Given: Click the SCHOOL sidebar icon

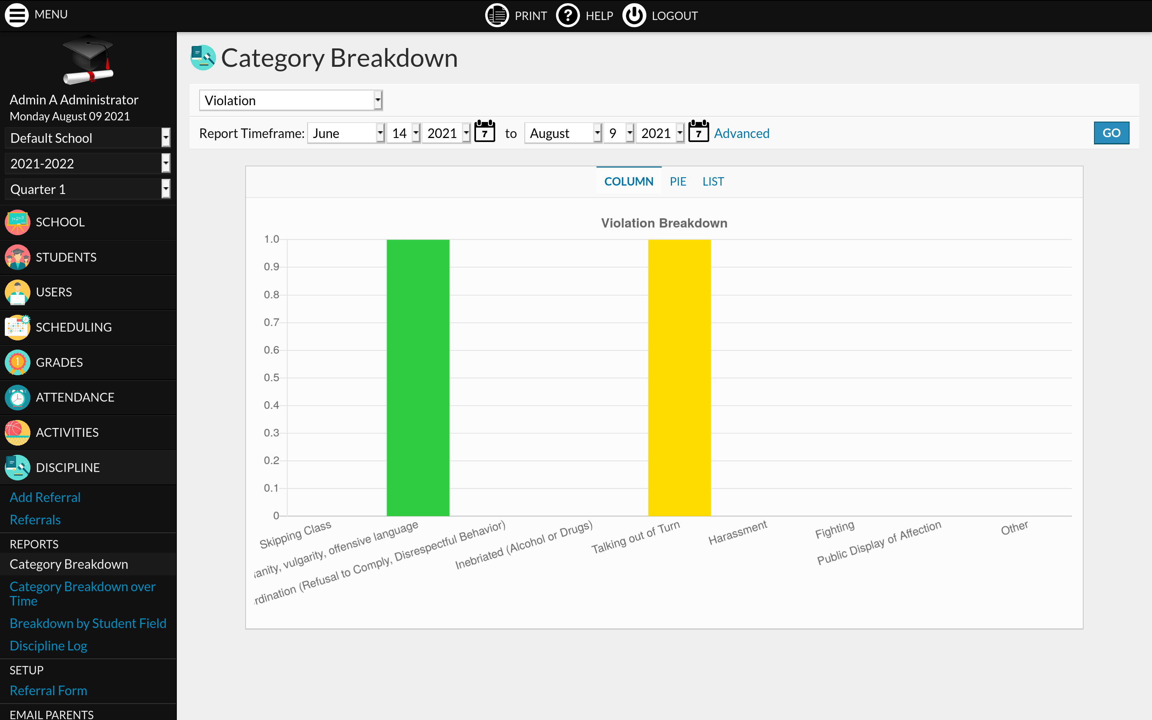Looking at the screenshot, I should (18, 222).
